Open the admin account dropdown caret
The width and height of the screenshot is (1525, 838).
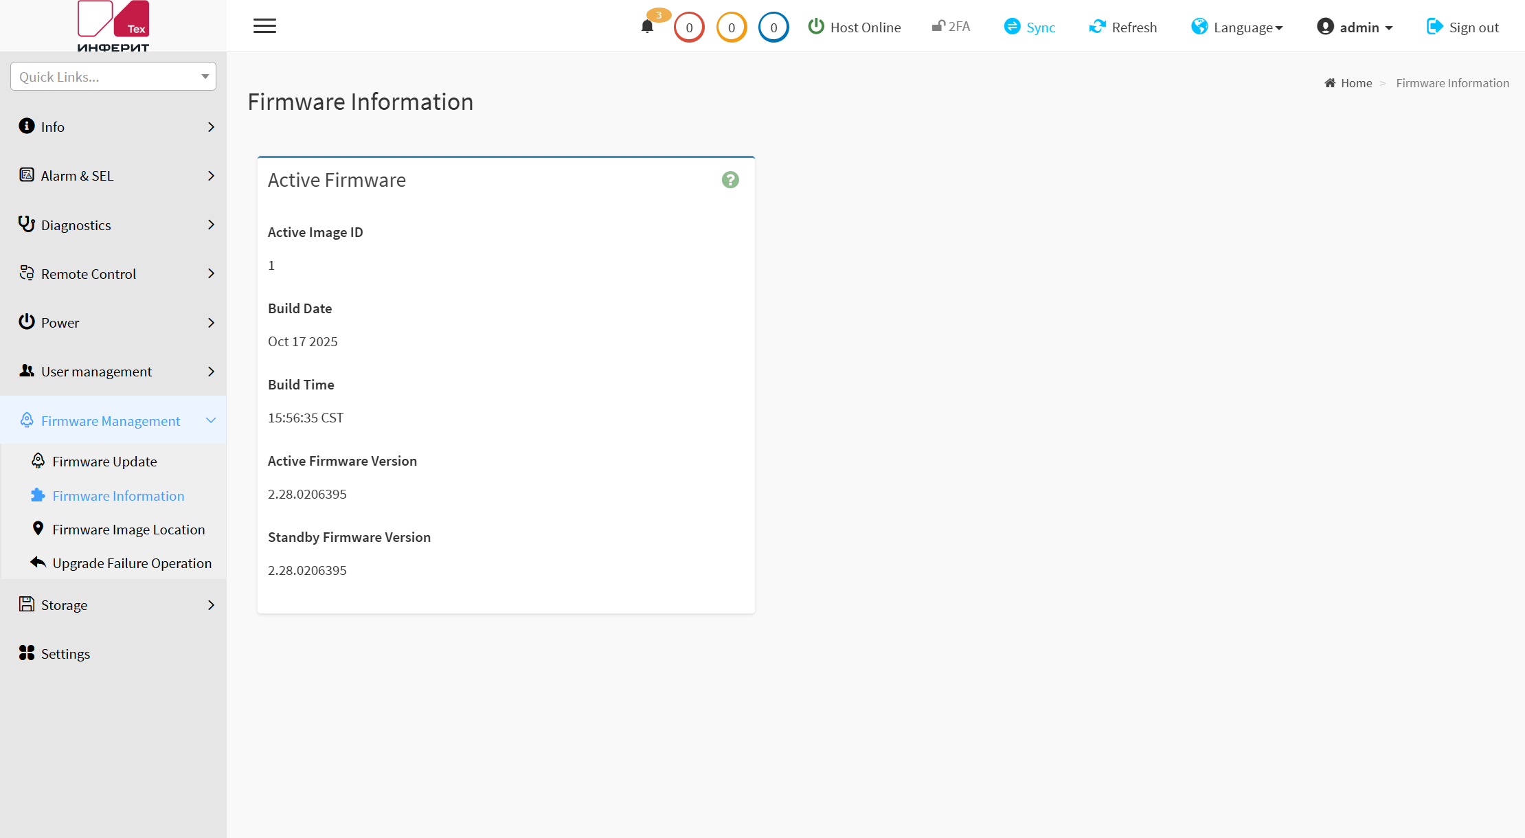pos(1389,28)
